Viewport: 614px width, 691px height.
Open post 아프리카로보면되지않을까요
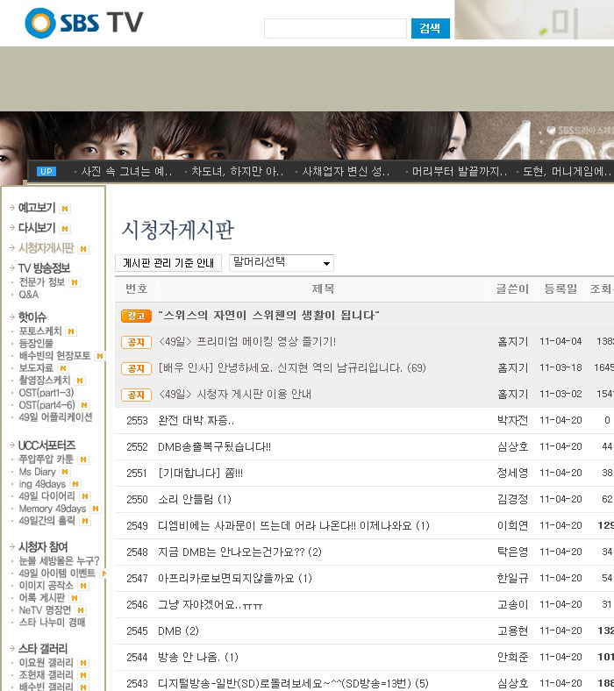click(x=235, y=579)
